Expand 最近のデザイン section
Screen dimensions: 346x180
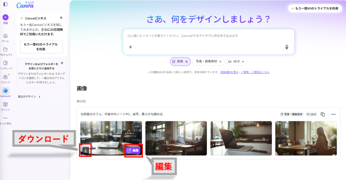click(29, 97)
